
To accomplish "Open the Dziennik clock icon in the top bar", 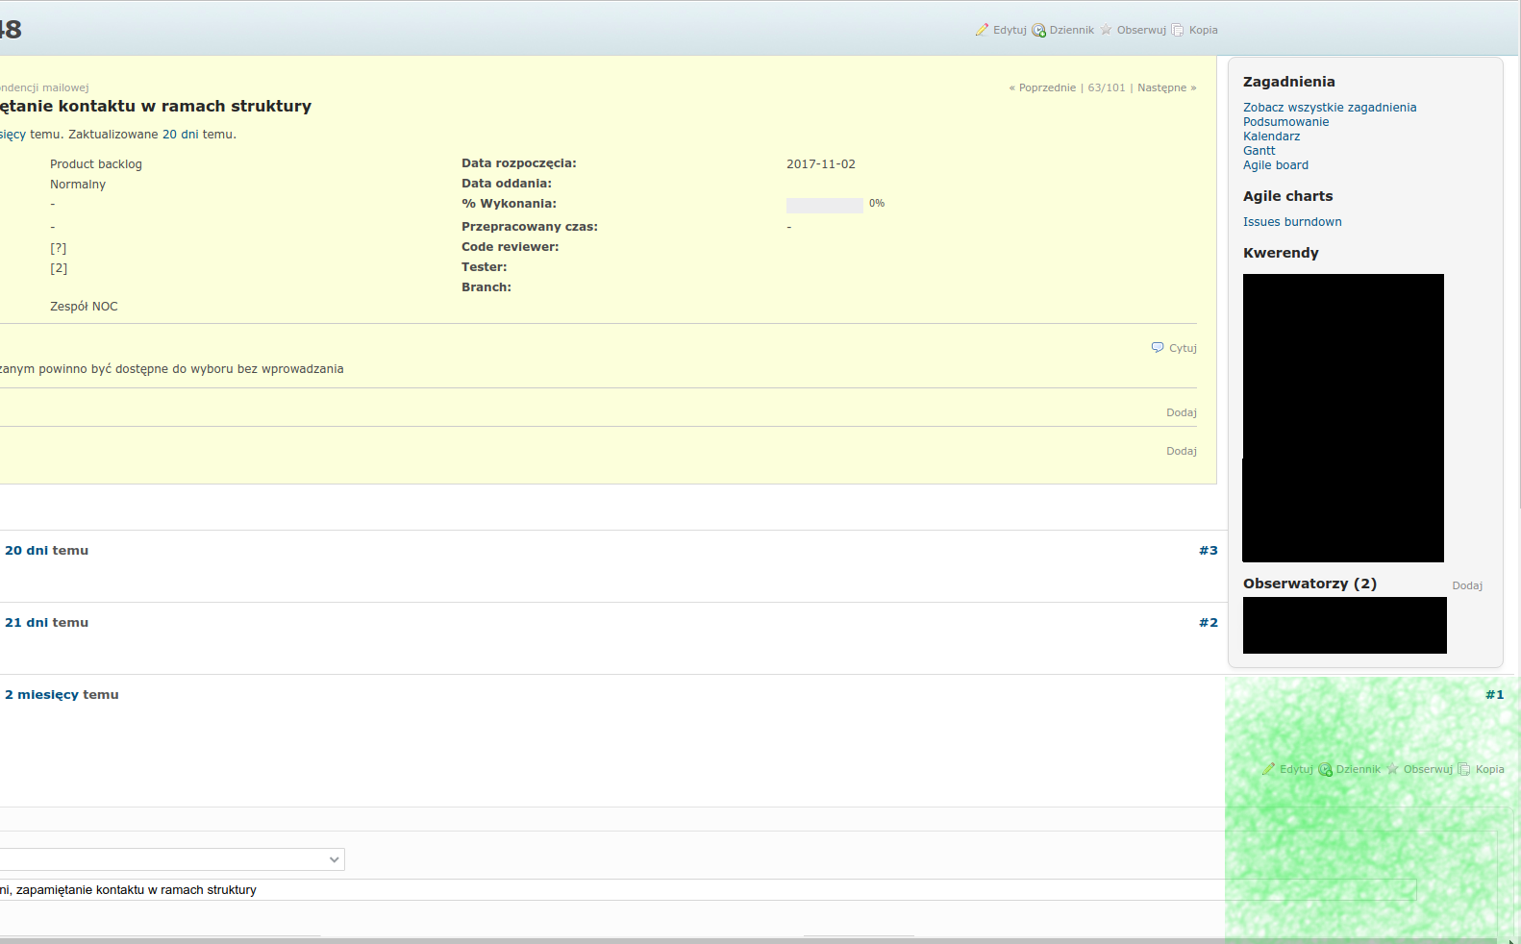I will 1038,30.
